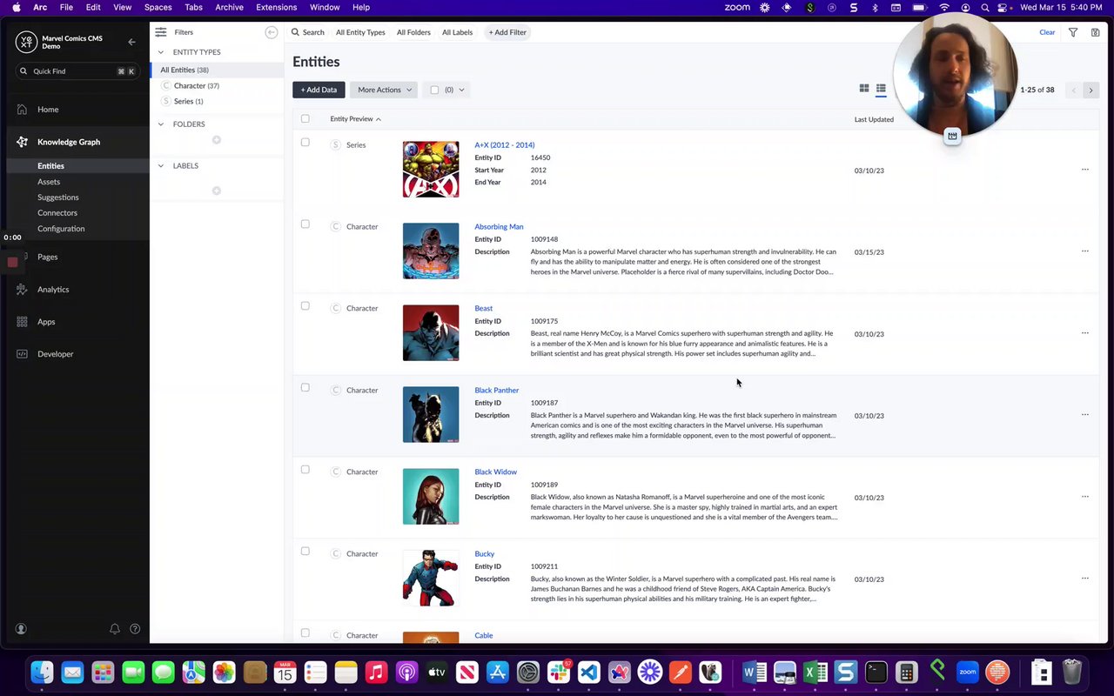The image size is (1114, 696).
Task: Click the Beast character thumbnail
Action: pyautogui.click(x=431, y=332)
